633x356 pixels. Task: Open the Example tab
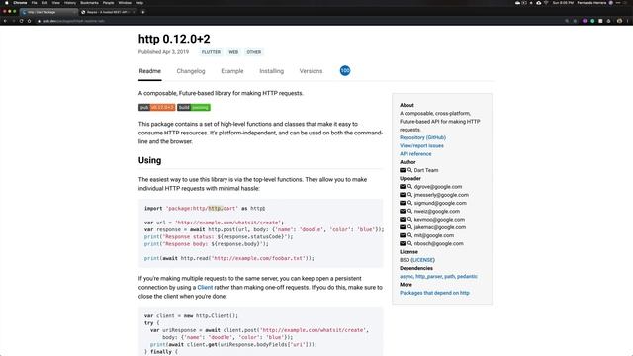232,71
